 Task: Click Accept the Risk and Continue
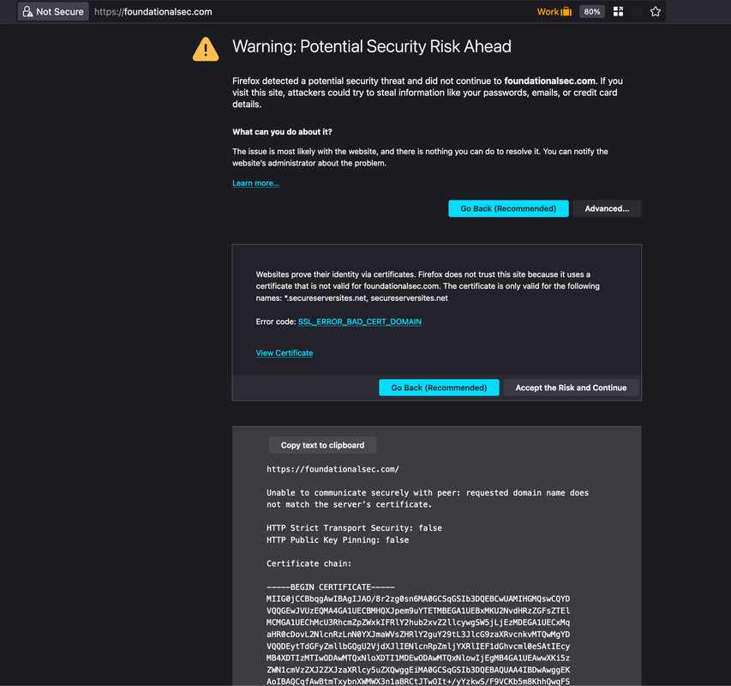click(571, 388)
